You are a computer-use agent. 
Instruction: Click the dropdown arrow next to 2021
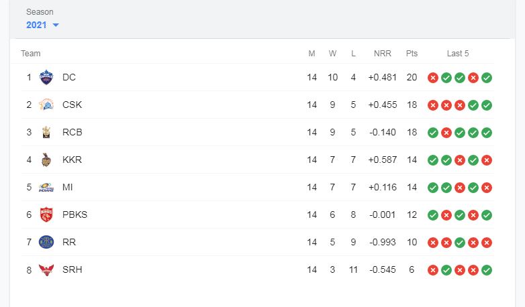tap(56, 25)
